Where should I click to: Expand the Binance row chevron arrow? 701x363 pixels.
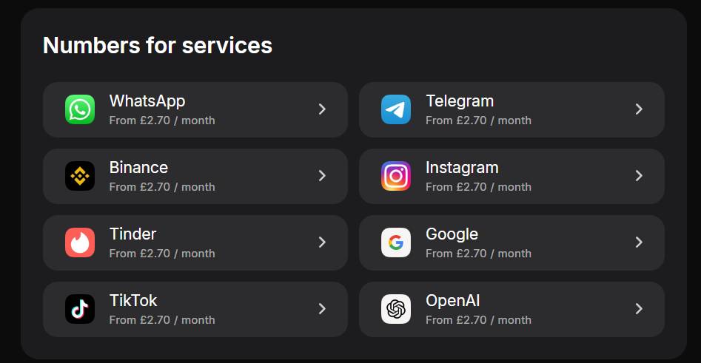click(x=322, y=175)
